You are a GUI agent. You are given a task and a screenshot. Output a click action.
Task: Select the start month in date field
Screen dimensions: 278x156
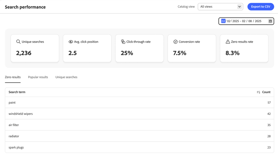[x=223, y=21]
